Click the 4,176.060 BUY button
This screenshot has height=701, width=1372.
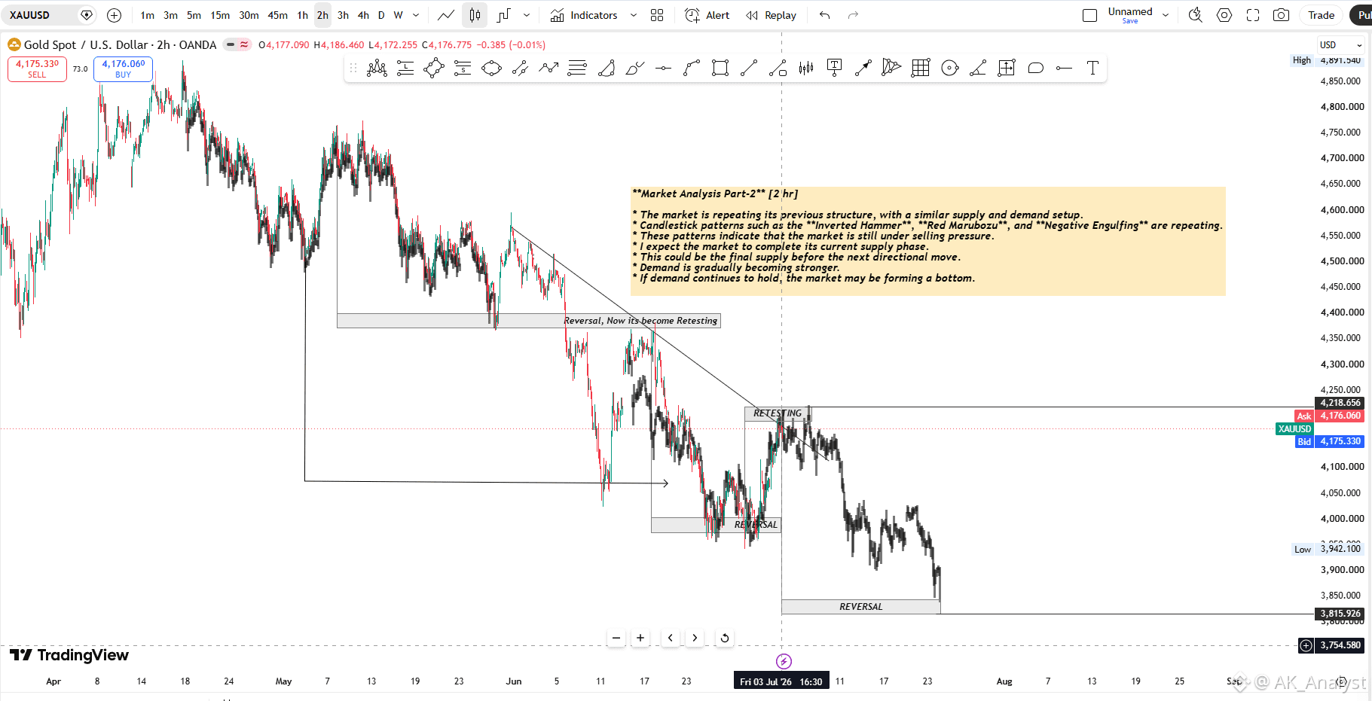(123, 69)
